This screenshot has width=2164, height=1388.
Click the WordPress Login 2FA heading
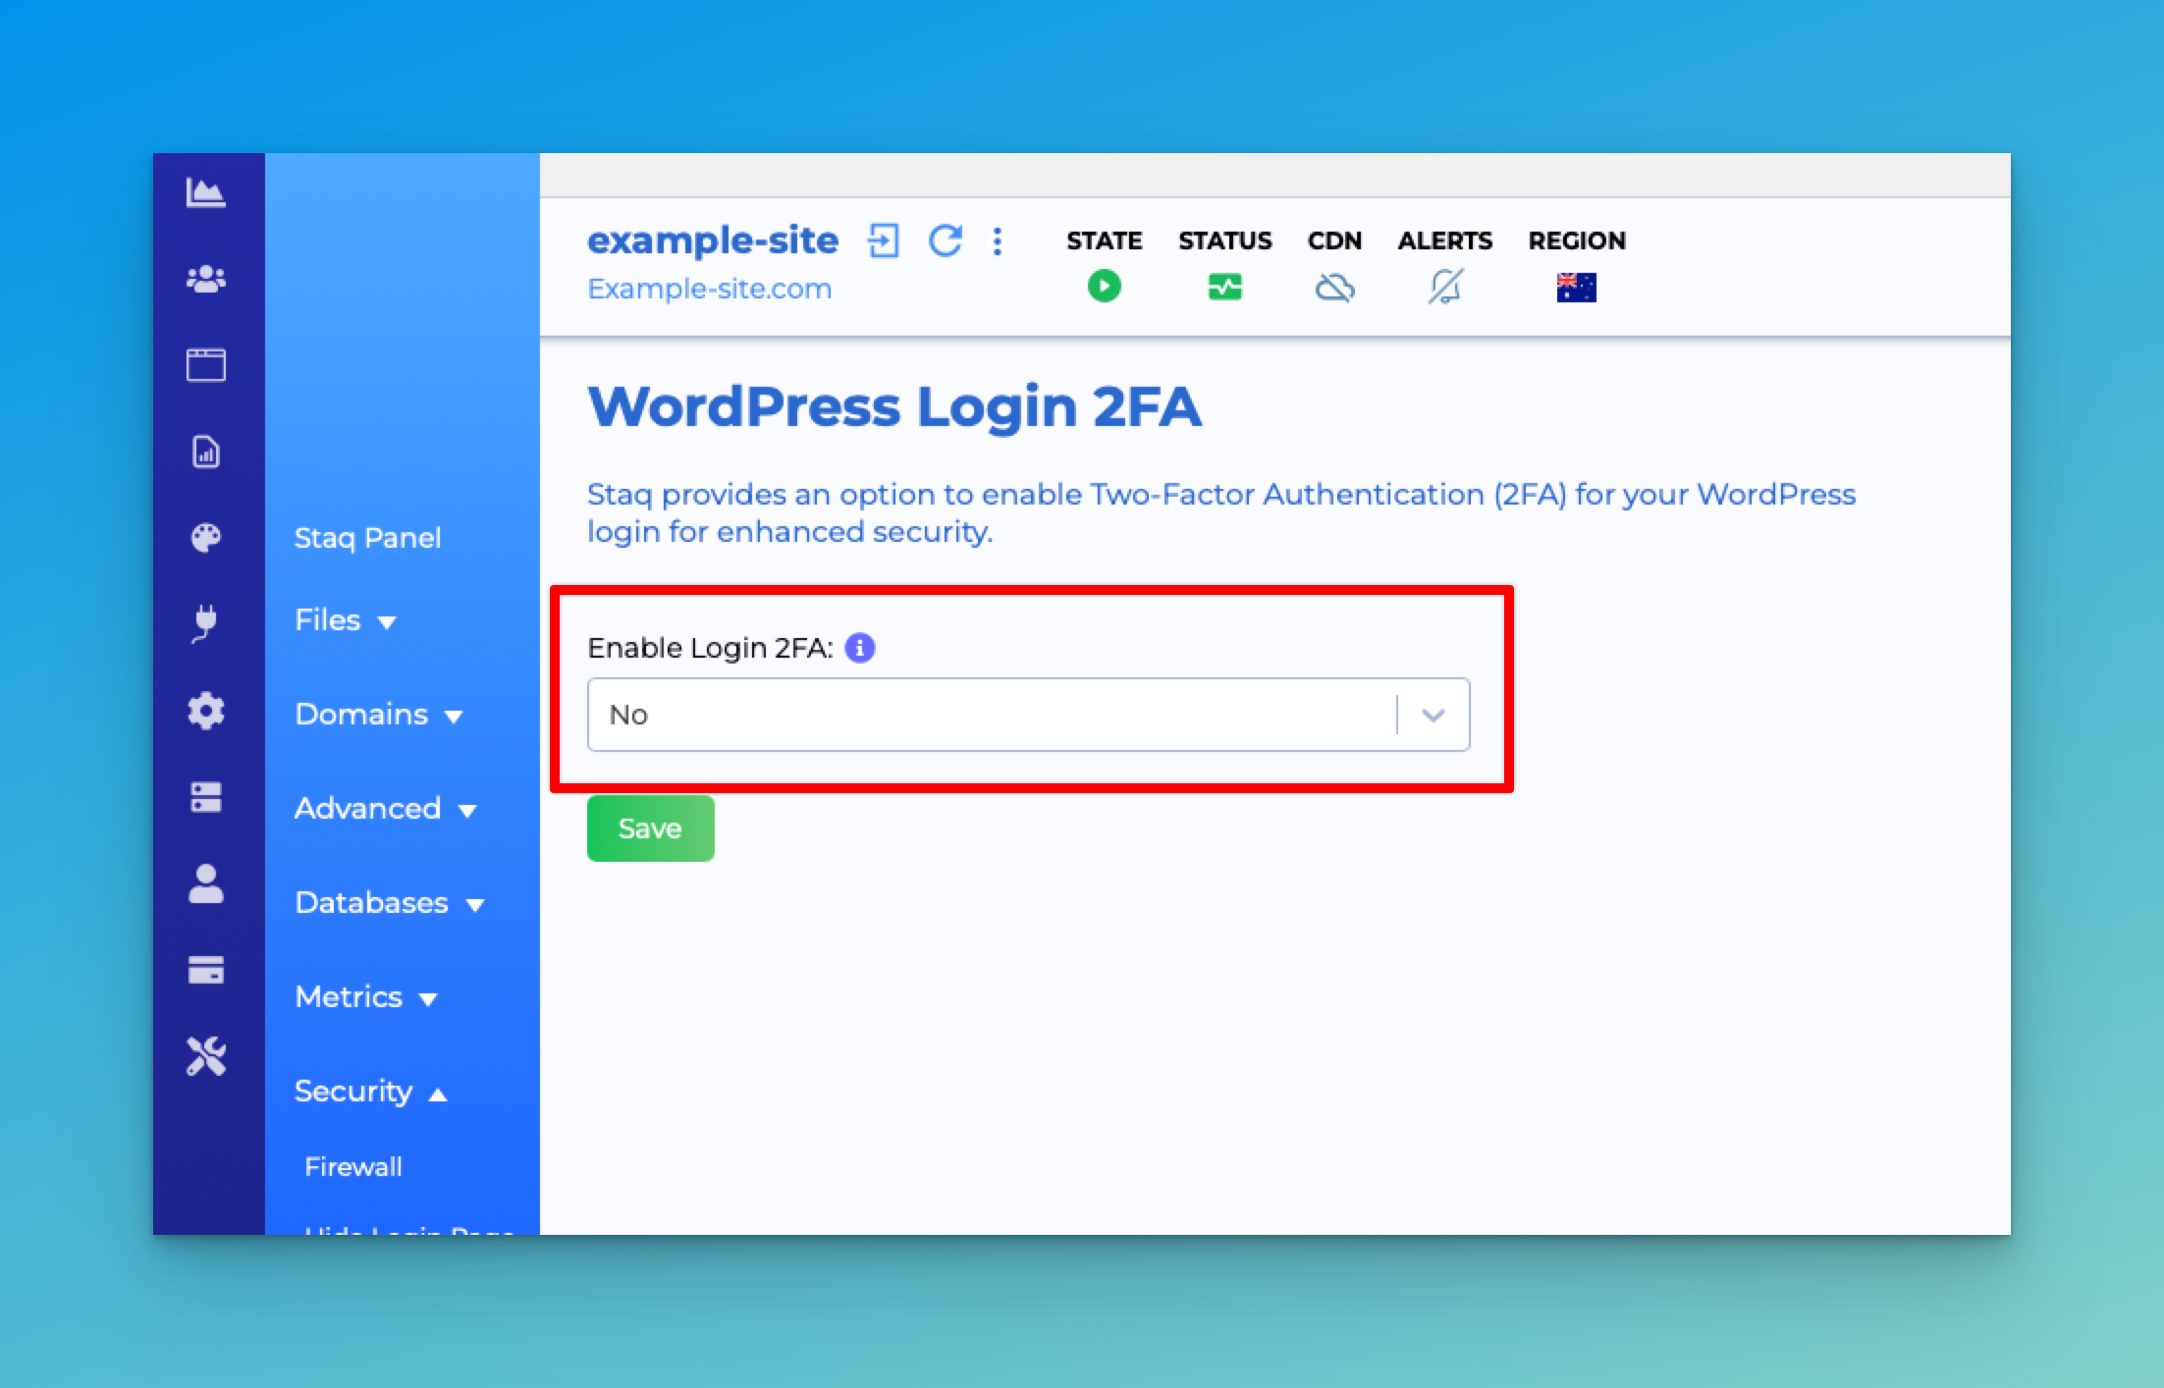tap(894, 406)
